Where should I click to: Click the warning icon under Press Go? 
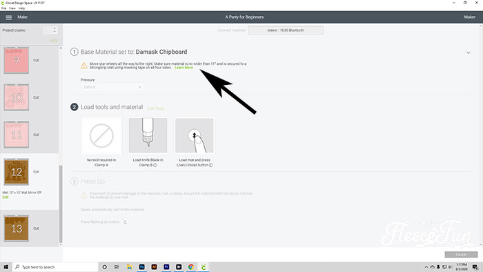coord(83,195)
